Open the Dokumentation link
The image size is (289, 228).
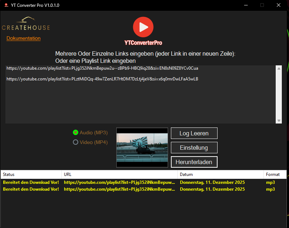click(x=23, y=38)
